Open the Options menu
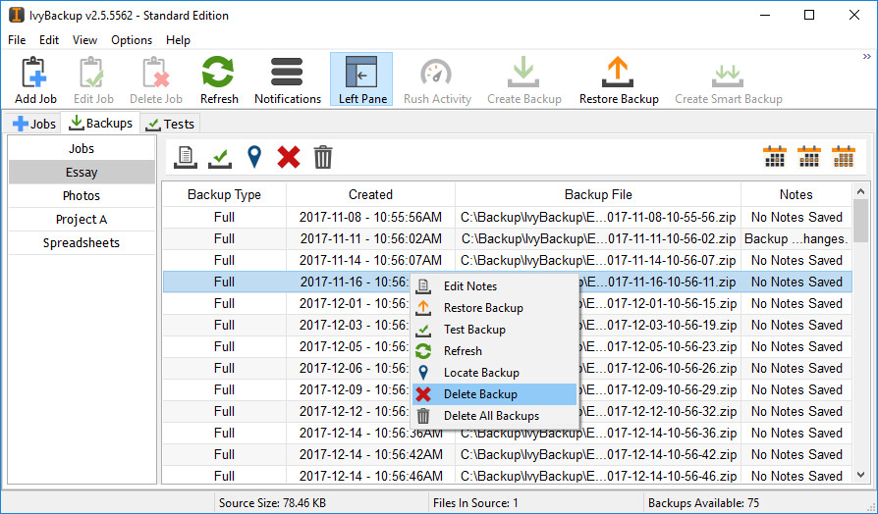This screenshot has height=514, width=878. (132, 40)
